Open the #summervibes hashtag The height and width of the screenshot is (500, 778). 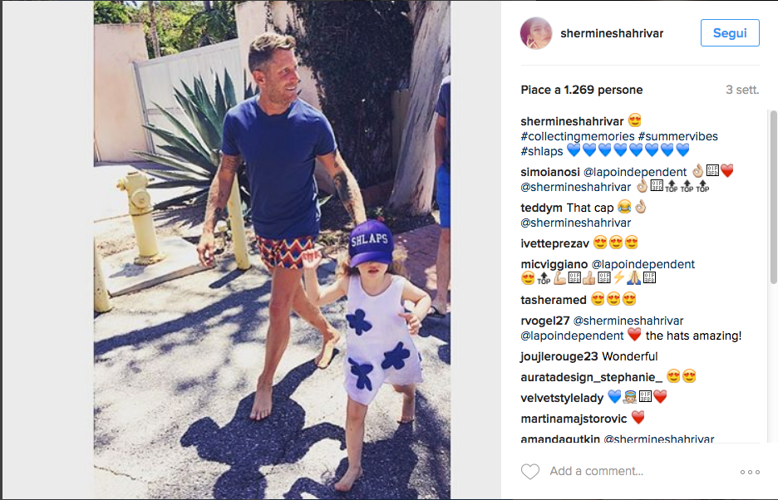(677, 136)
